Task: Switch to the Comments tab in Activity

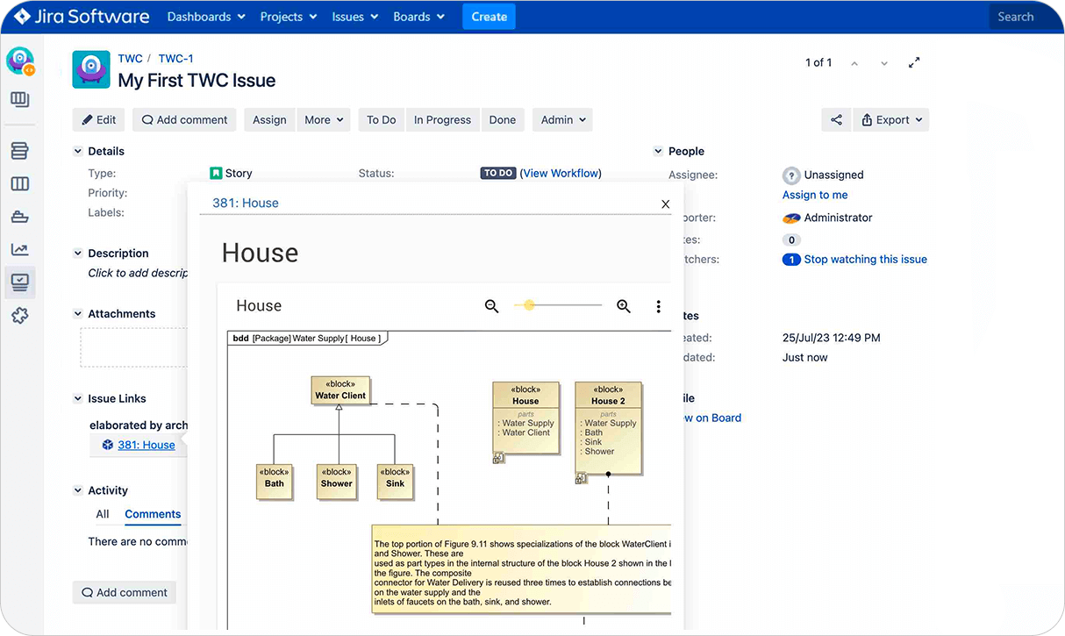Action: [152, 514]
